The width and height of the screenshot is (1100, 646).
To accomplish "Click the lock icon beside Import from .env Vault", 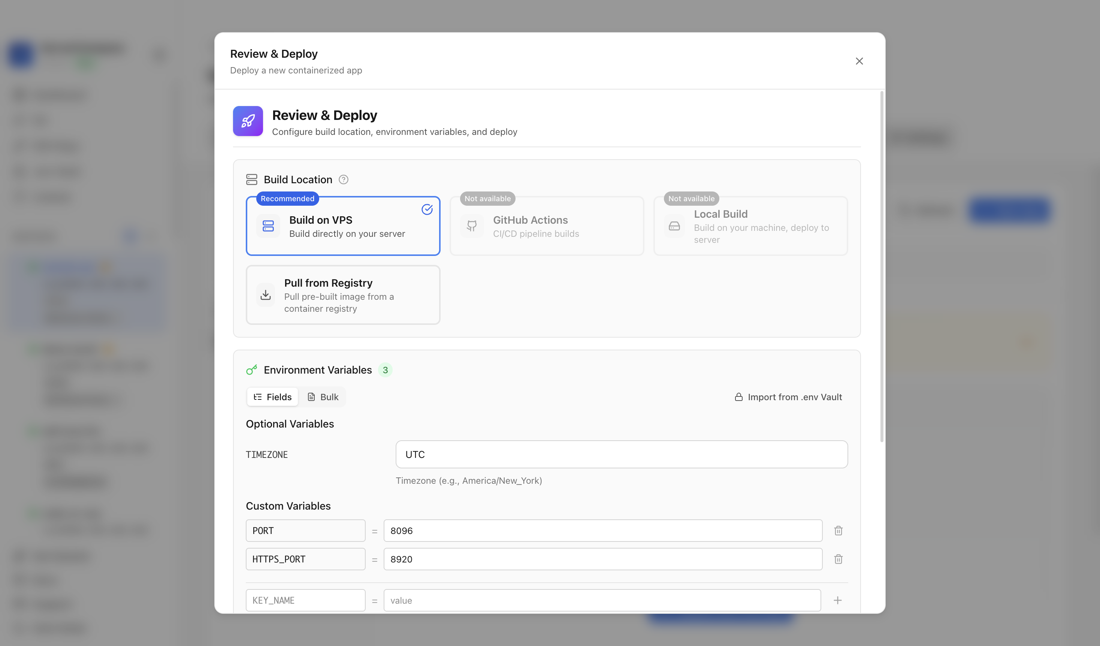I will pos(738,397).
